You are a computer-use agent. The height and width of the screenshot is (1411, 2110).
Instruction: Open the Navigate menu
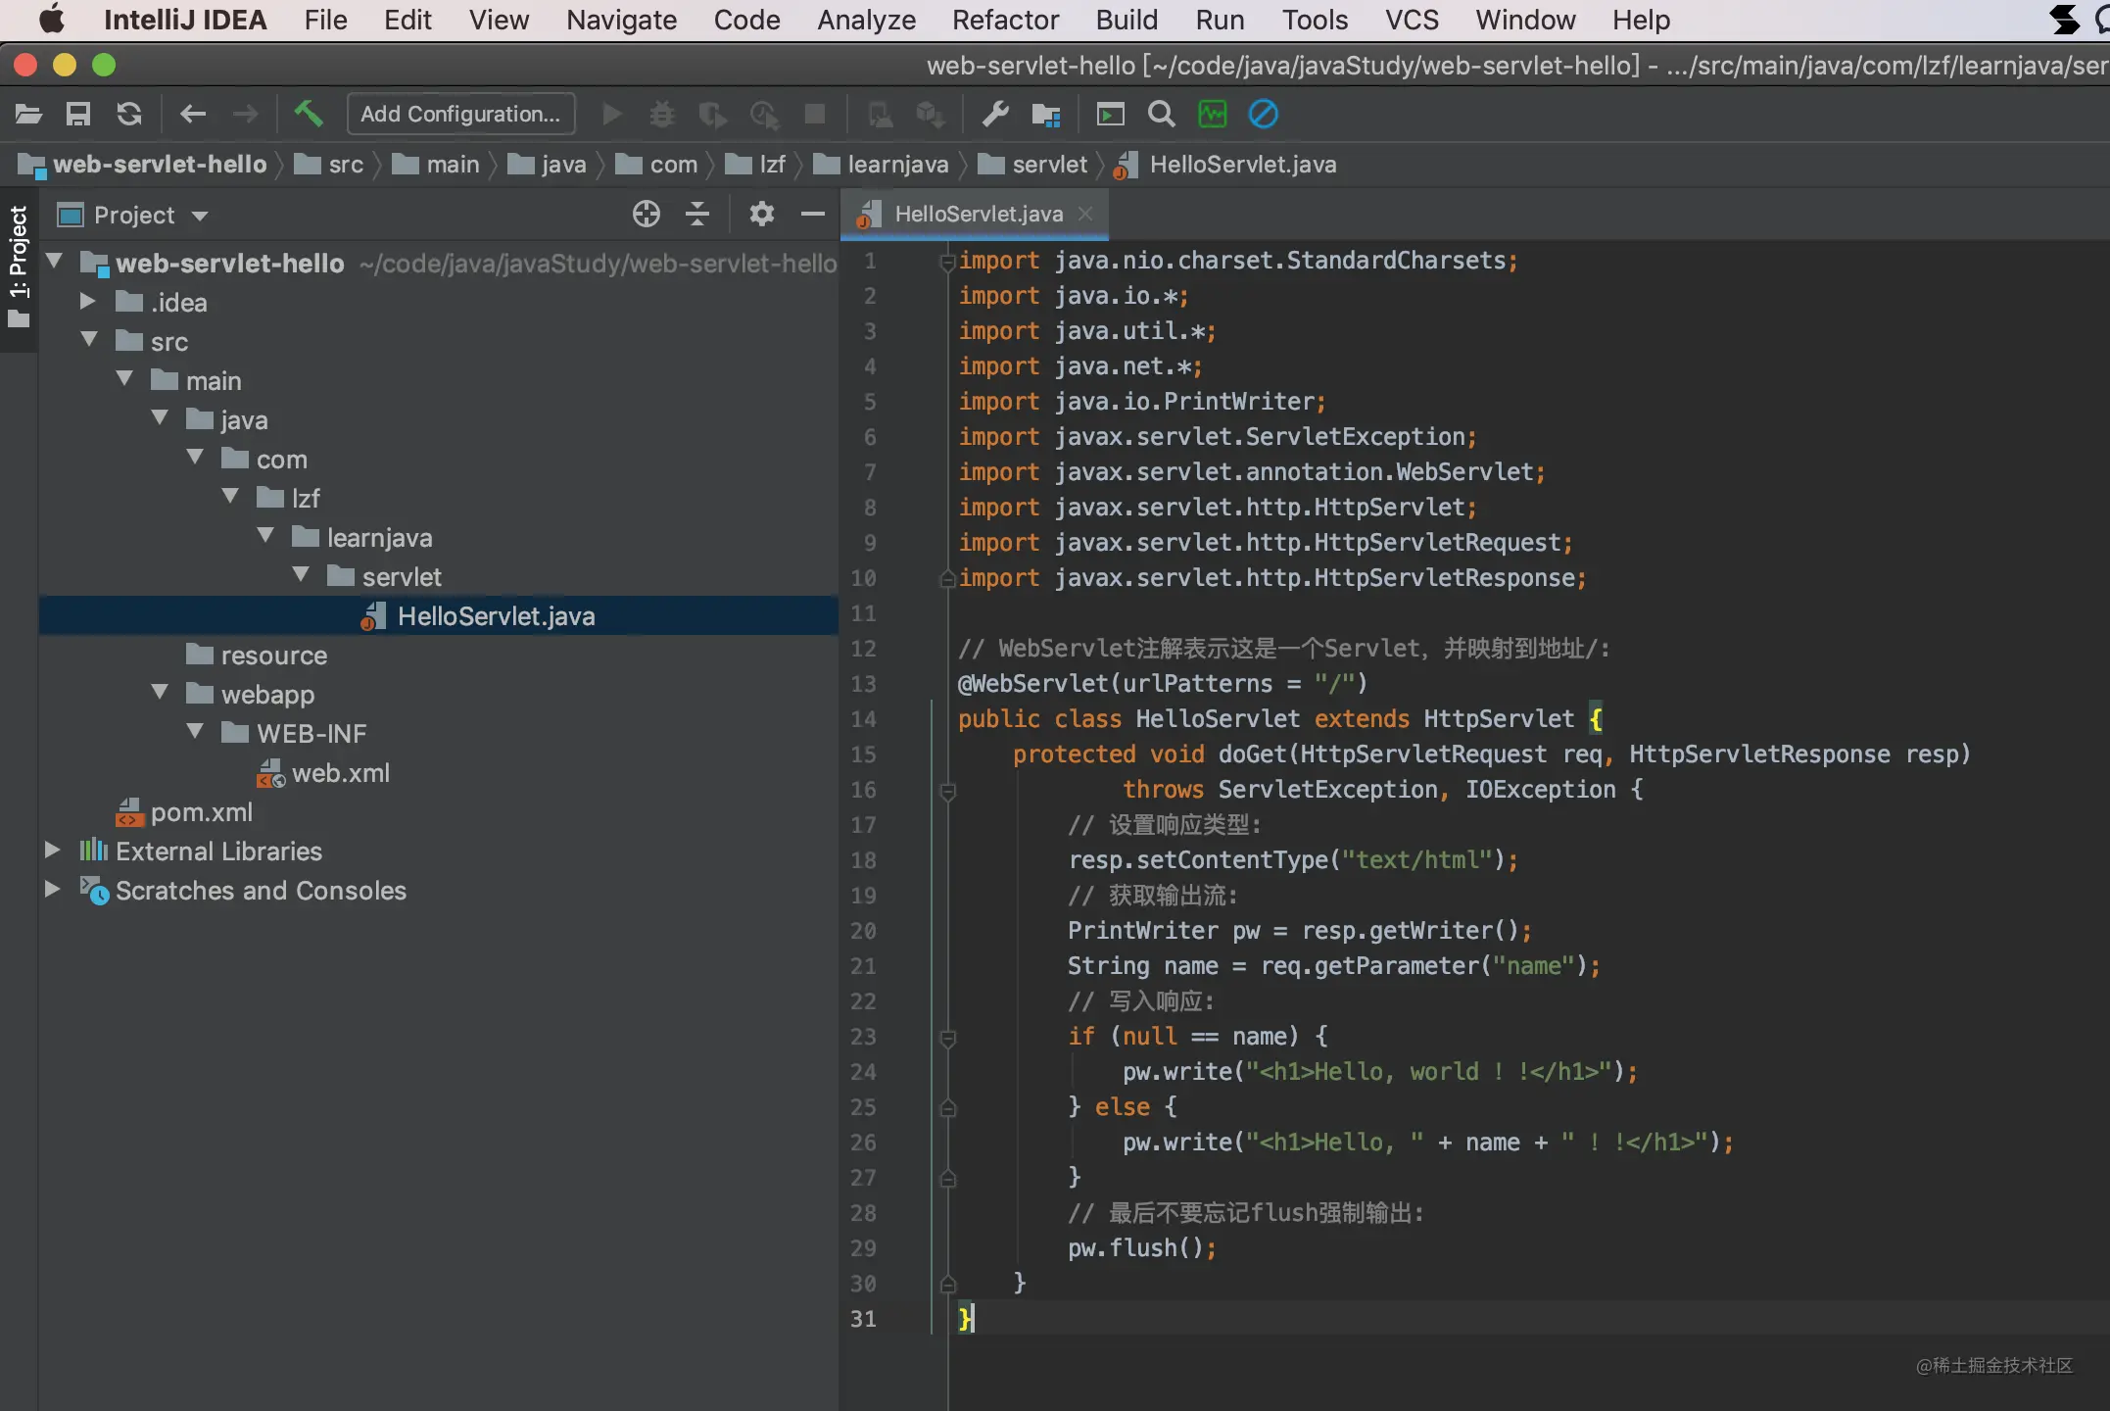621,20
